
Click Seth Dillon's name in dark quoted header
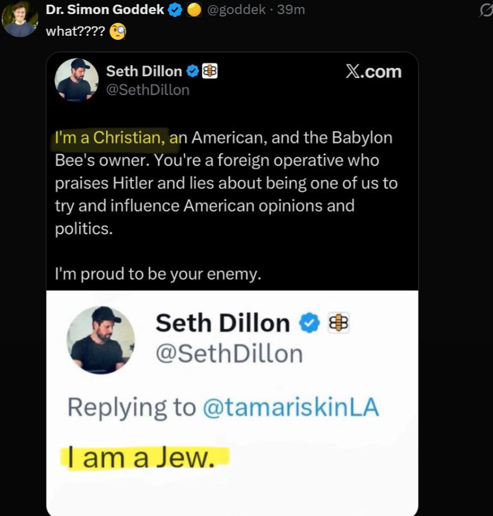(x=144, y=72)
